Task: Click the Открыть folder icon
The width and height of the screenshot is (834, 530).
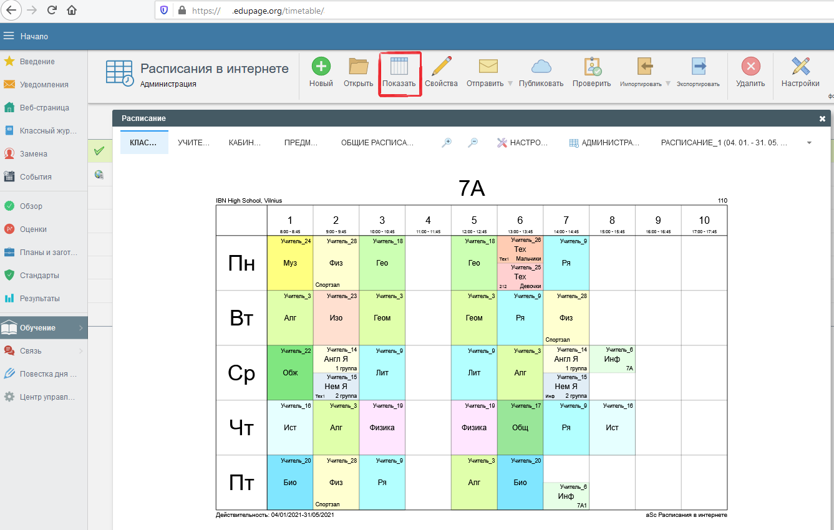Action: pyautogui.click(x=359, y=66)
